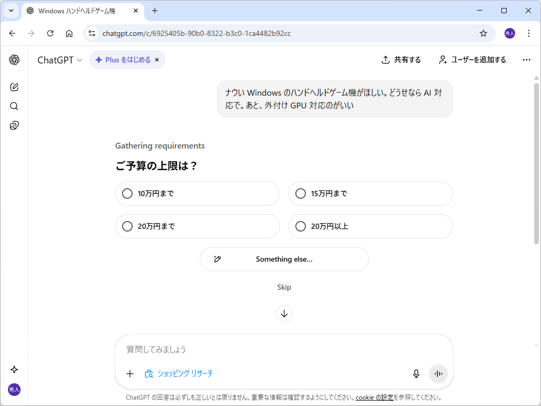Start voice mode via the waveform icon
Image resolution: width=541 pixels, height=406 pixels.
[438, 373]
